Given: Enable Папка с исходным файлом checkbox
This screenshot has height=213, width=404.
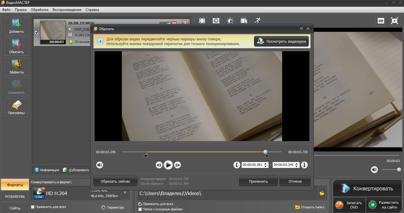Looking at the screenshot, I should tap(140, 209).
